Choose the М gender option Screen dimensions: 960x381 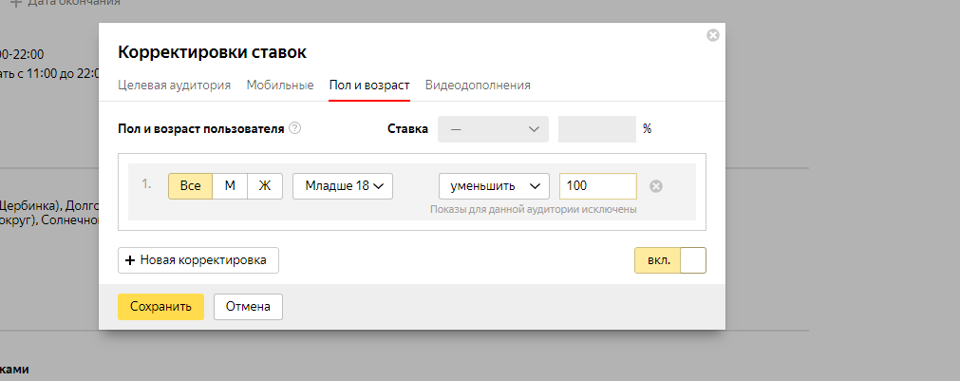coord(229,186)
